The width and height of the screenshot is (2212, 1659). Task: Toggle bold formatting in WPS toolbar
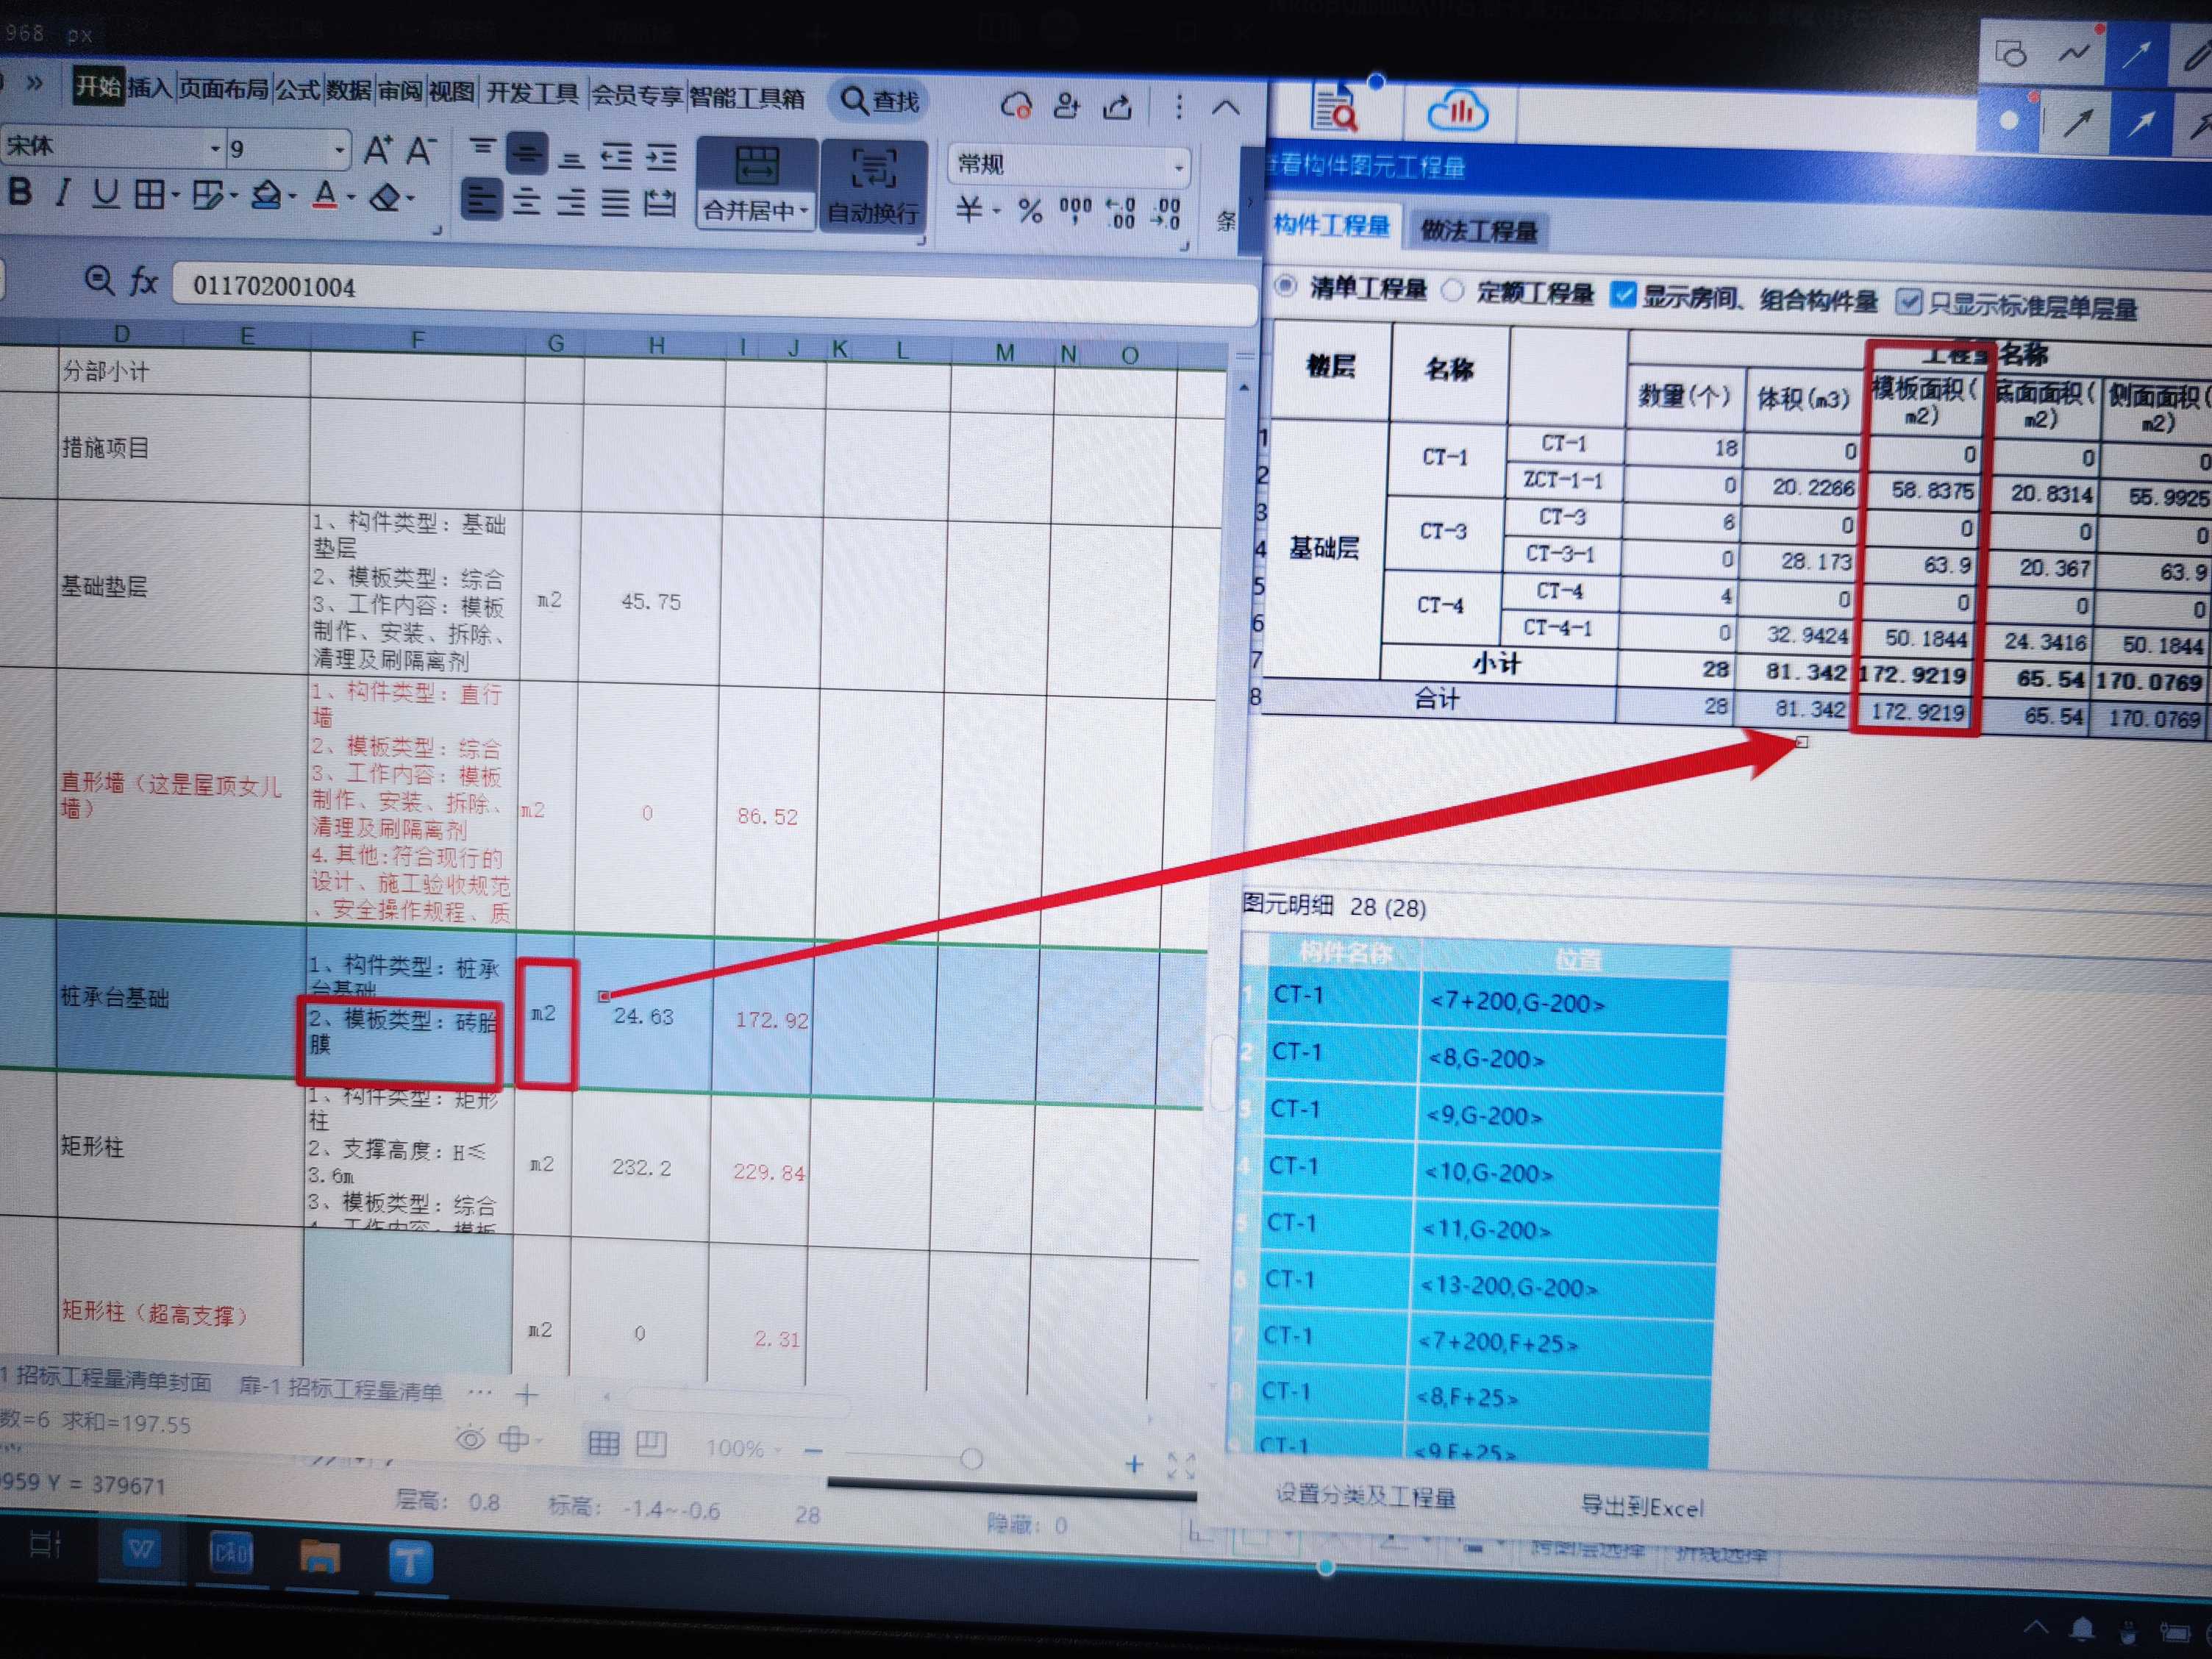coord(19,191)
